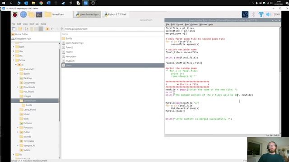Launch the terminal from the panel
The width and height of the screenshot is (289, 162).
[39, 14]
